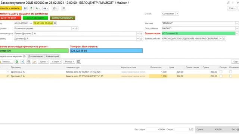Toggle Резерв checkbox for DURO row
Image resolution: width=239 pixels, height=134 pixels.
pos(221,72)
